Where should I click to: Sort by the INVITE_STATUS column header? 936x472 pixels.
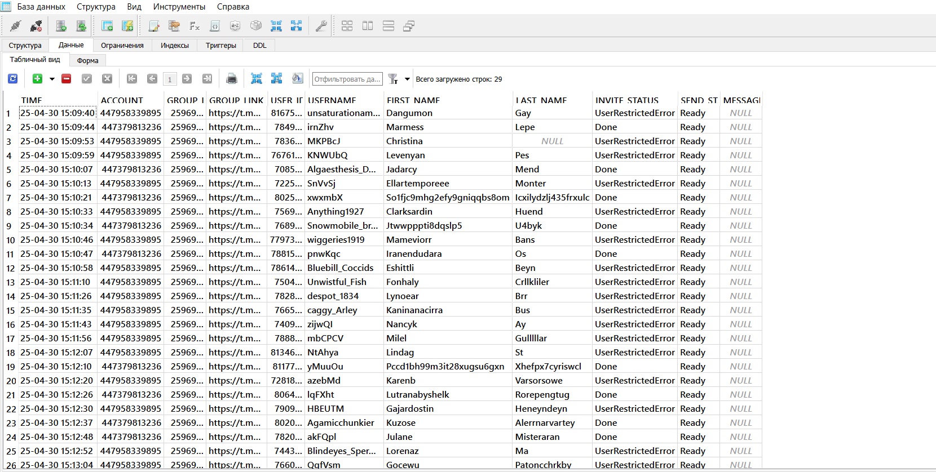tap(635, 100)
